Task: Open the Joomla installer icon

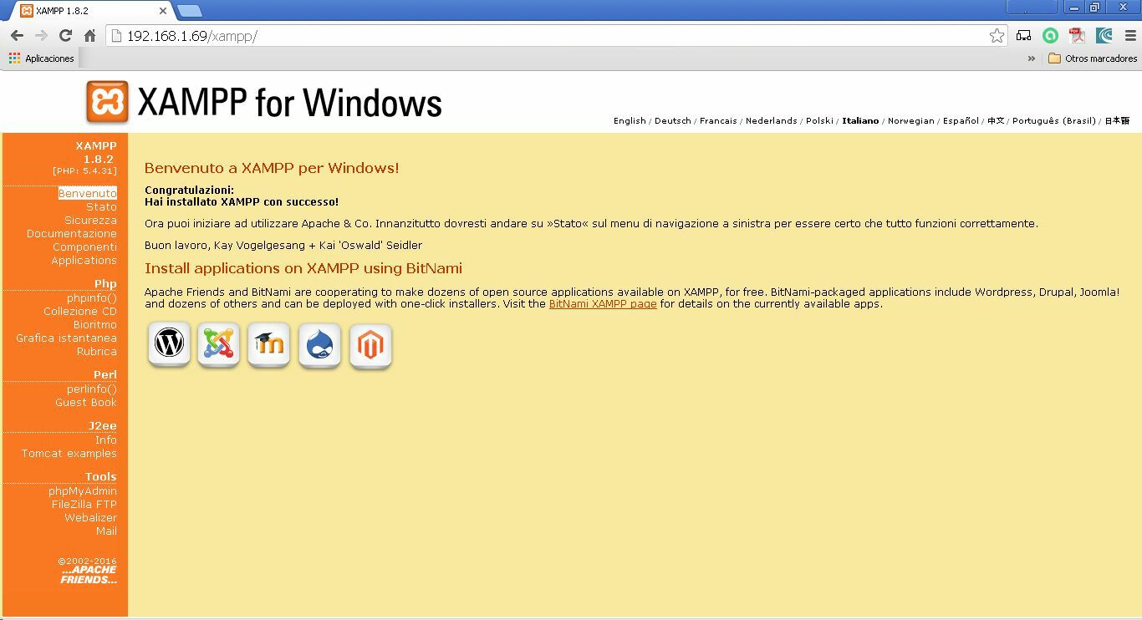Action: 218,345
